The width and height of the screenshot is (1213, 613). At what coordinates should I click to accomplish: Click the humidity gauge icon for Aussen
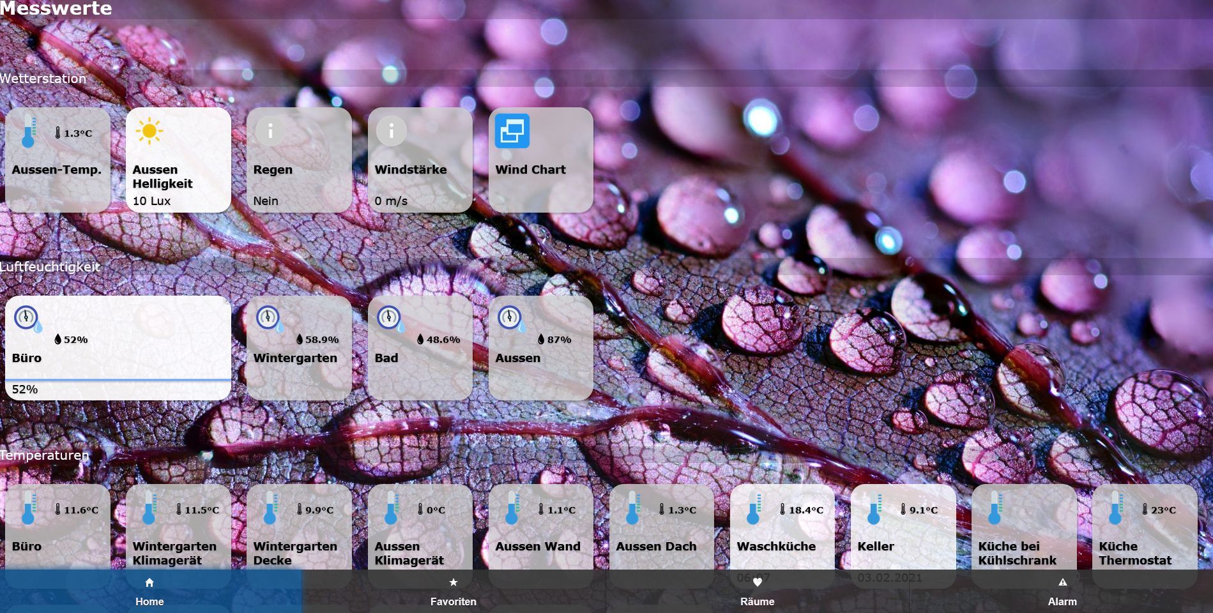[x=512, y=319]
